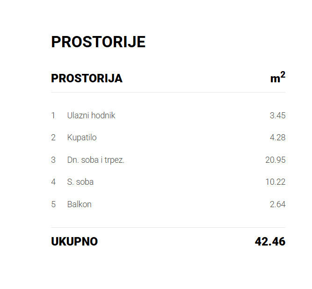312x289 pixels.
Task: Select the PROSTORIJA column header
Action: [x=87, y=78]
